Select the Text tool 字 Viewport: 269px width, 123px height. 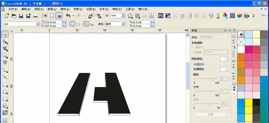5,63
